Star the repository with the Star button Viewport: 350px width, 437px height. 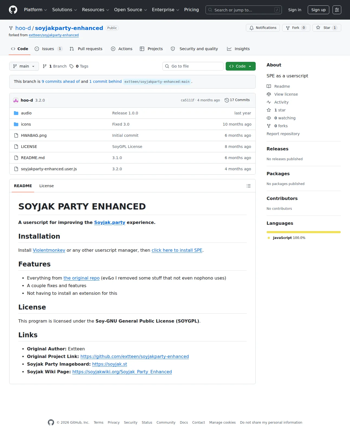(x=327, y=28)
